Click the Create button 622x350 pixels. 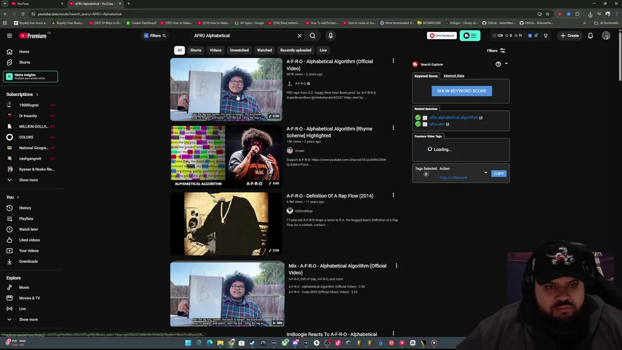pyautogui.click(x=570, y=35)
